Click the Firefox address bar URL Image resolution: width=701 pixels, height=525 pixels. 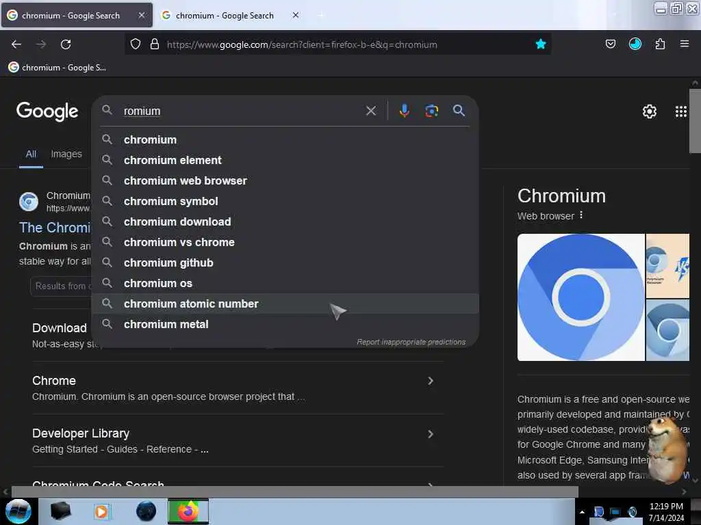point(302,44)
